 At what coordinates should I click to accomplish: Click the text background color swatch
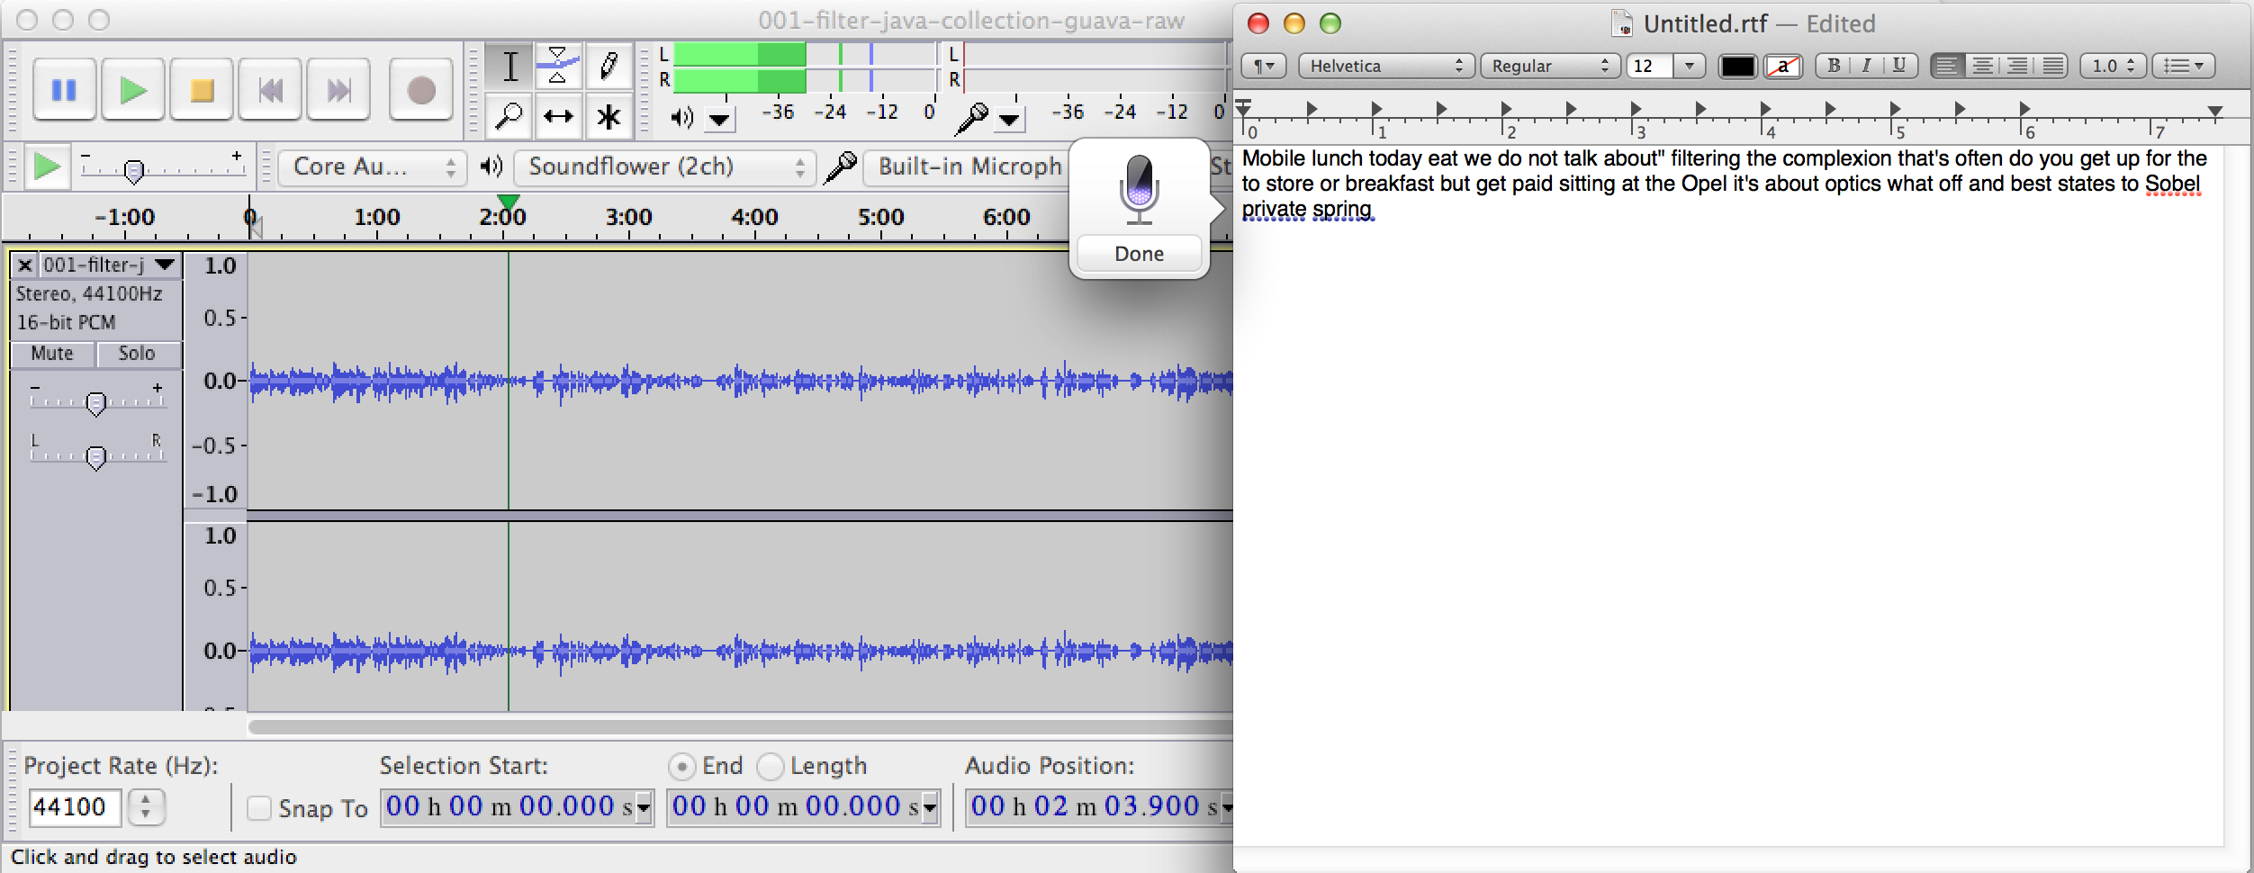1783,67
